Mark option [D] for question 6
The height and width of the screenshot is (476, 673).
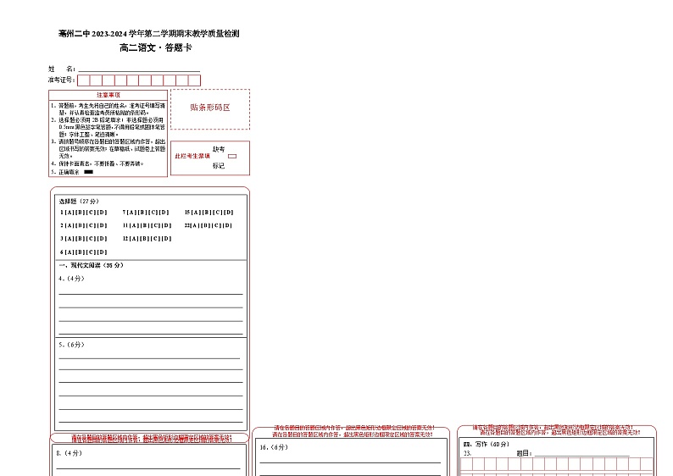(103, 252)
